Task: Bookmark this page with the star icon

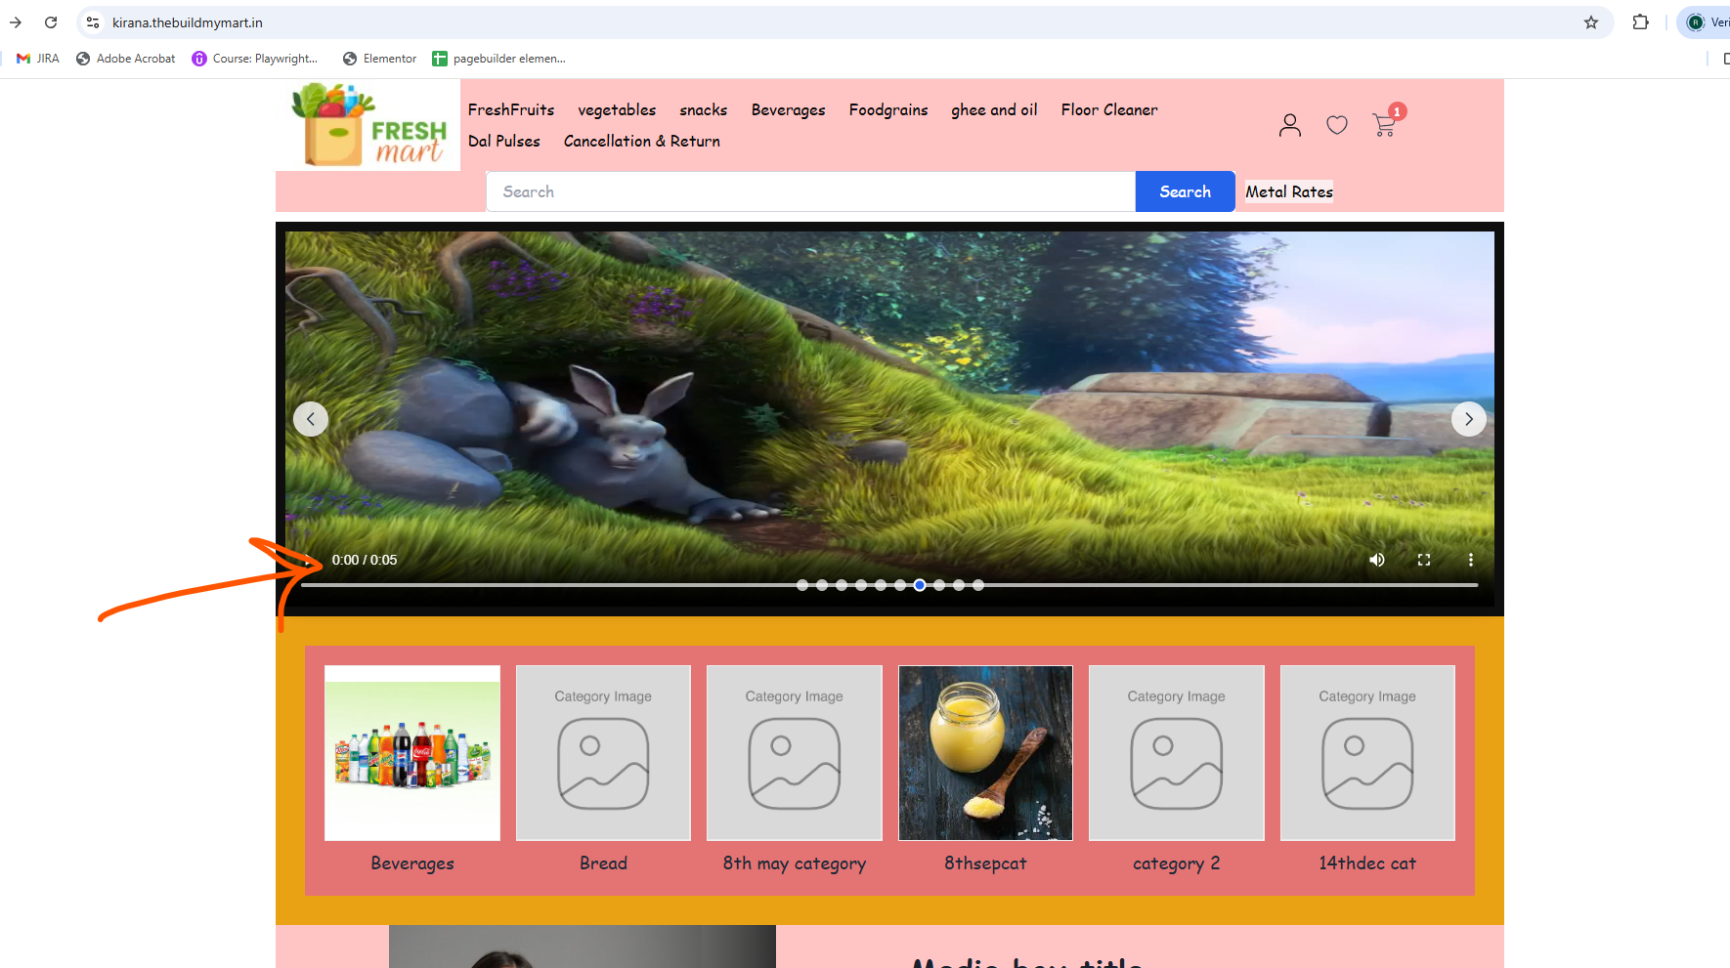Action: click(x=1591, y=22)
